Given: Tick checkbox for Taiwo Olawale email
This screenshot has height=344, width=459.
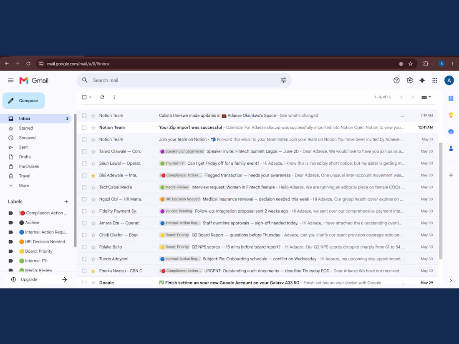Looking at the screenshot, I should pos(84,151).
